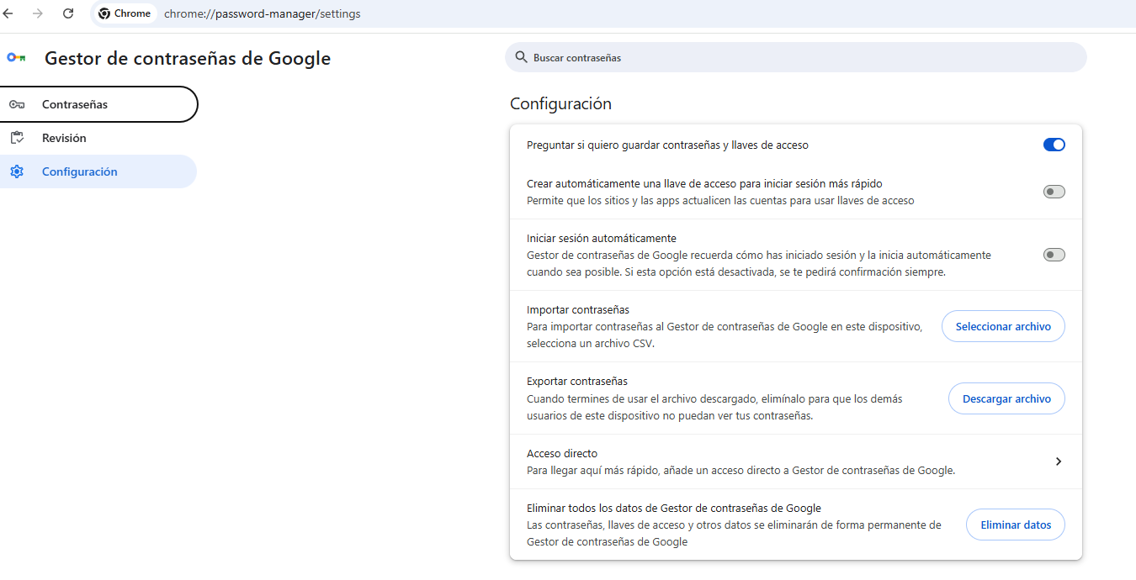Screen dimensions: 1136x580
Task: Click the Eliminar datos button
Action: click(x=1016, y=525)
